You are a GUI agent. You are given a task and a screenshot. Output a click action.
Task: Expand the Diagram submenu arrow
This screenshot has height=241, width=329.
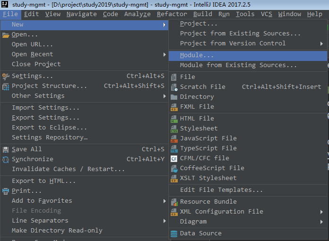[321, 222]
